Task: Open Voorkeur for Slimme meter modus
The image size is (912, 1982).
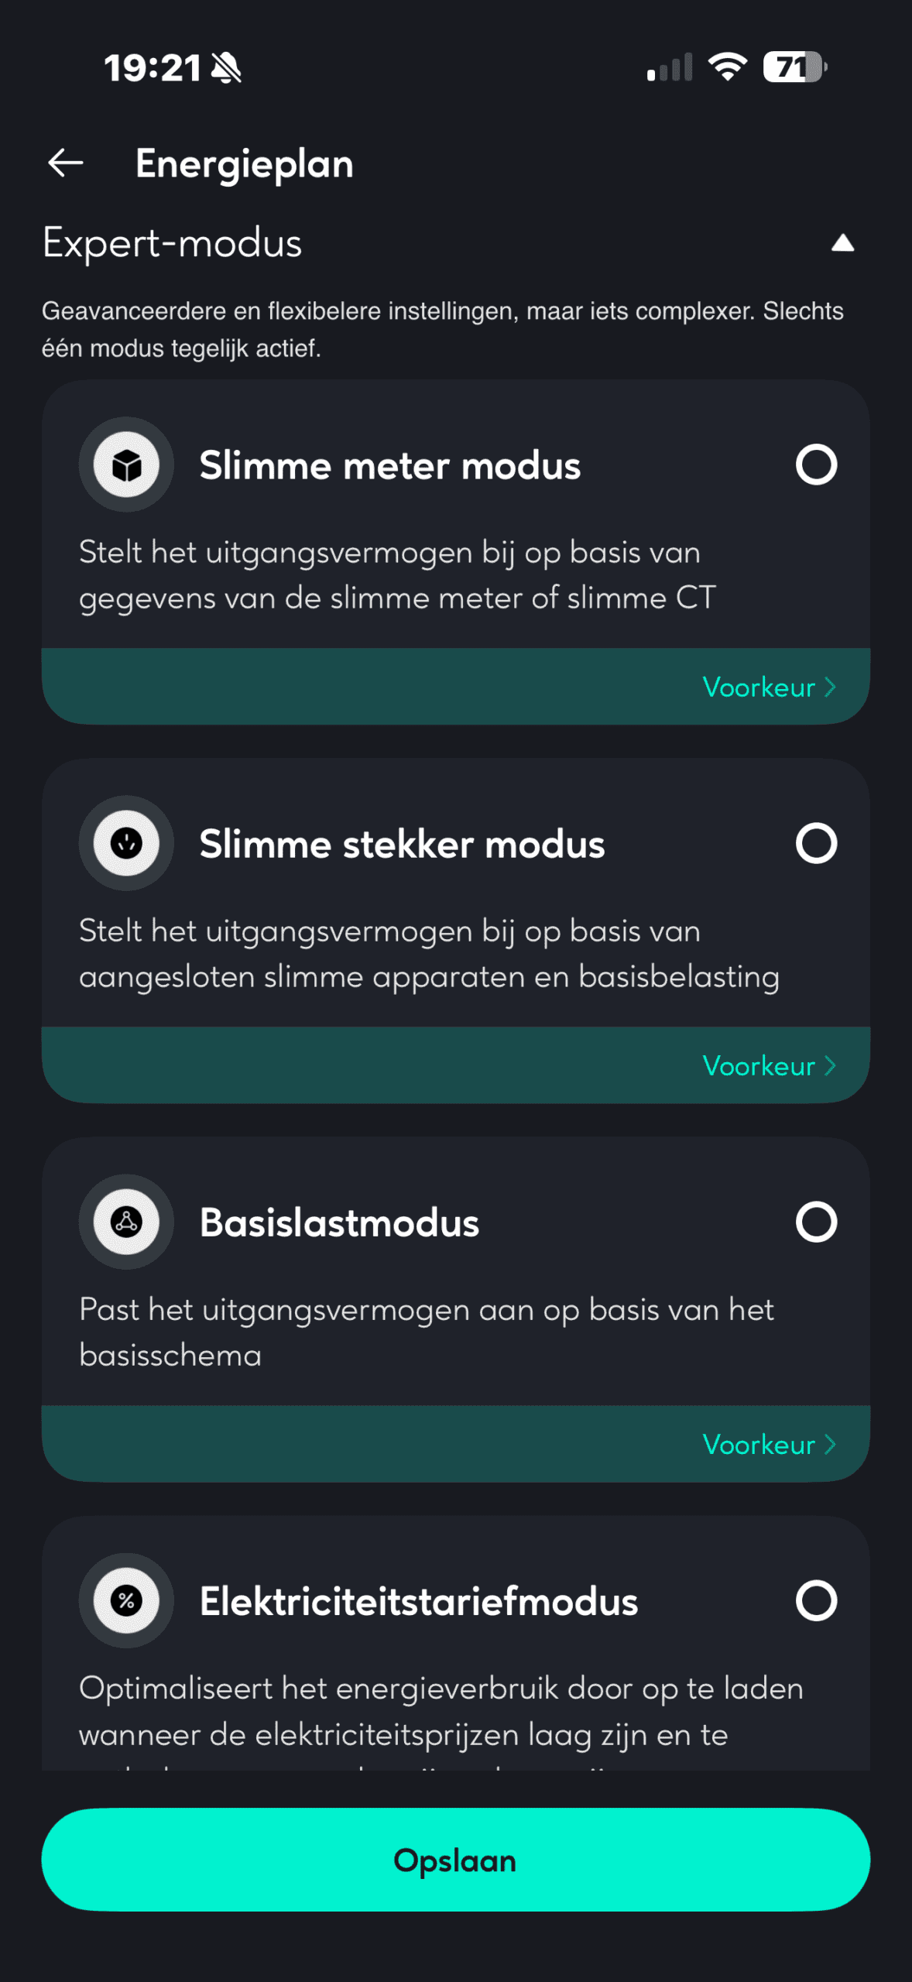Action: [x=768, y=687]
